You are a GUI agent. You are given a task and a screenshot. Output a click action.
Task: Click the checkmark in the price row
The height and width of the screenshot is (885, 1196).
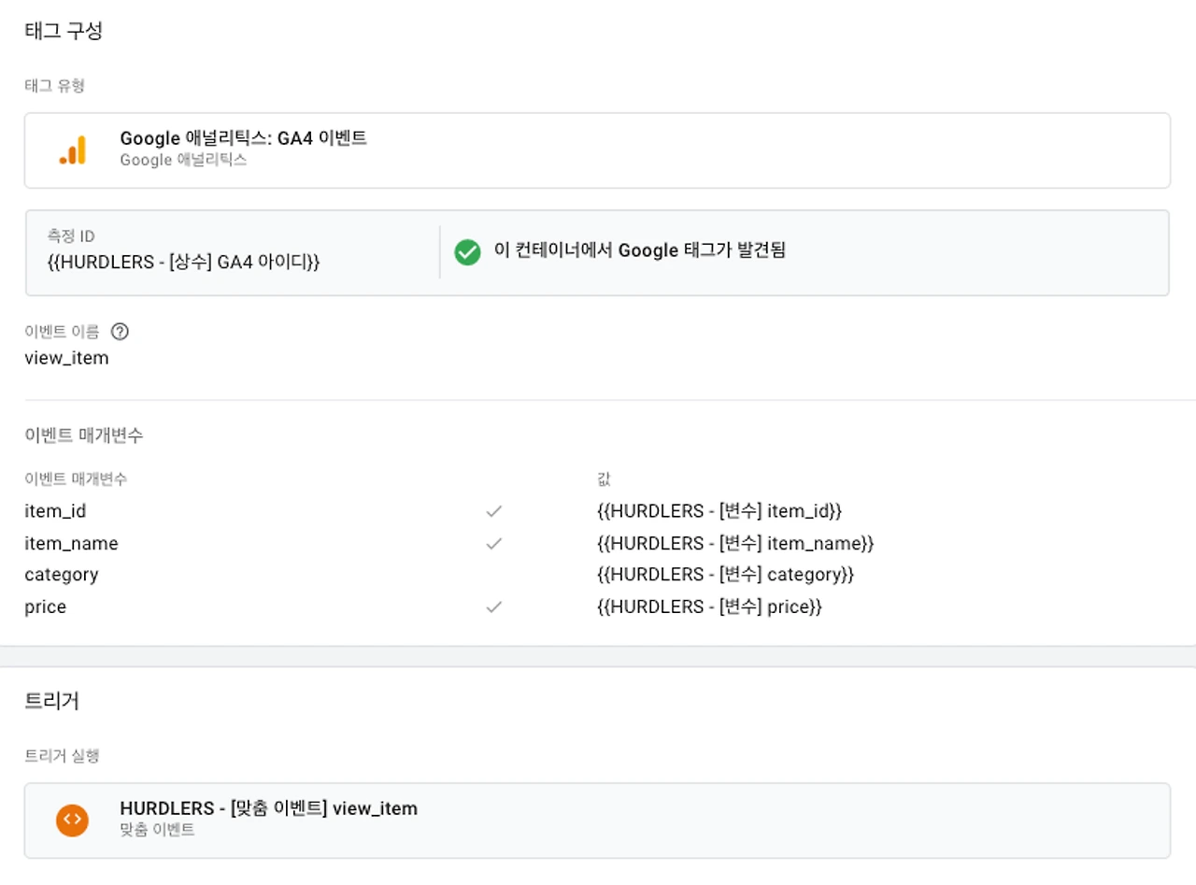coord(494,607)
